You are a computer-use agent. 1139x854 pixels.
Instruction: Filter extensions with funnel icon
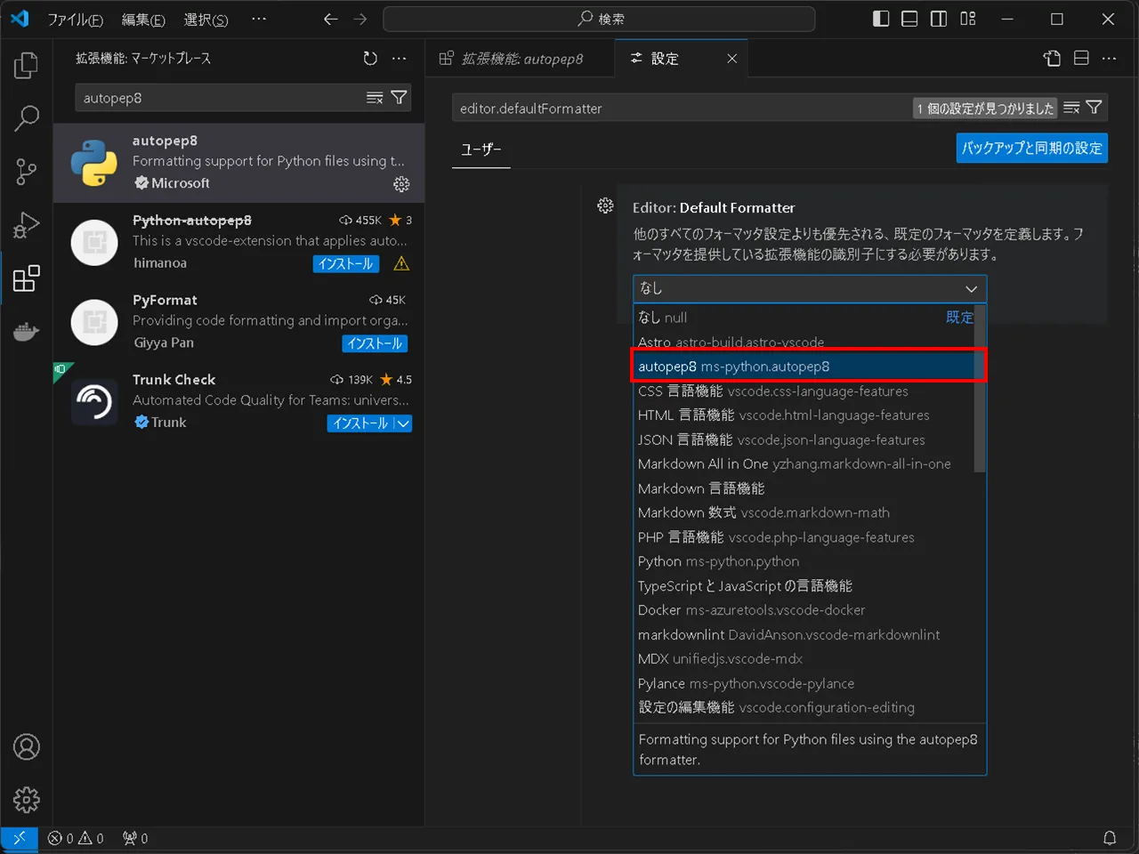pyautogui.click(x=399, y=98)
